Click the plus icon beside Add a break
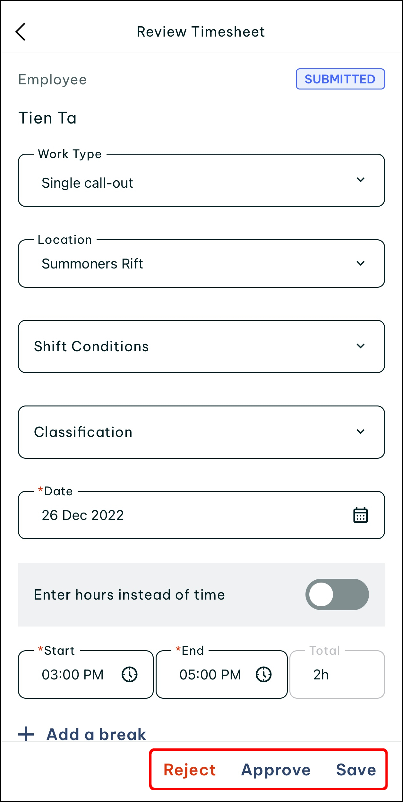 pyautogui.click(x=26, y=734)
